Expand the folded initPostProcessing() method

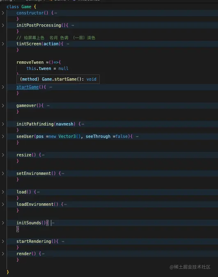click(x=3, y=25)
